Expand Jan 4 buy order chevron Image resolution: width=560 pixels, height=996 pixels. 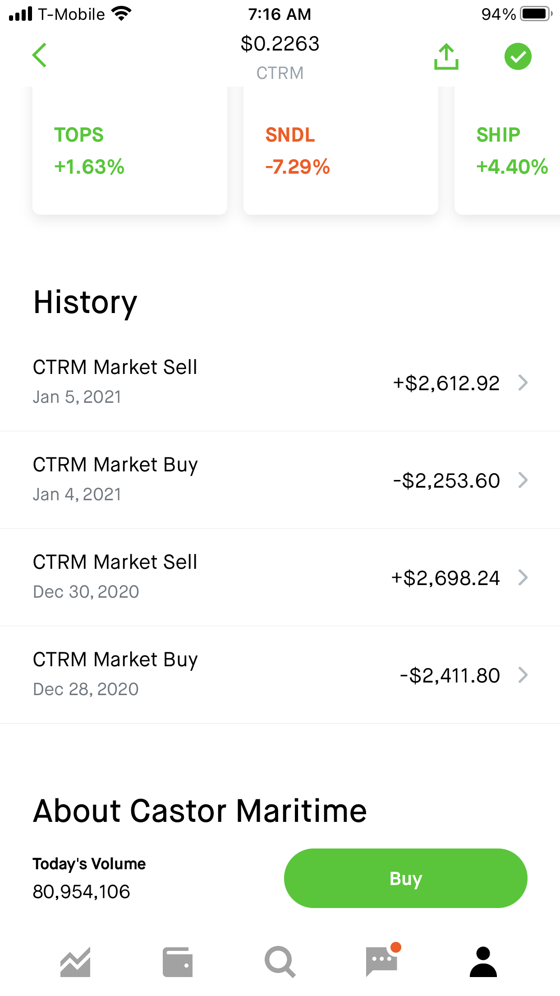523,480
